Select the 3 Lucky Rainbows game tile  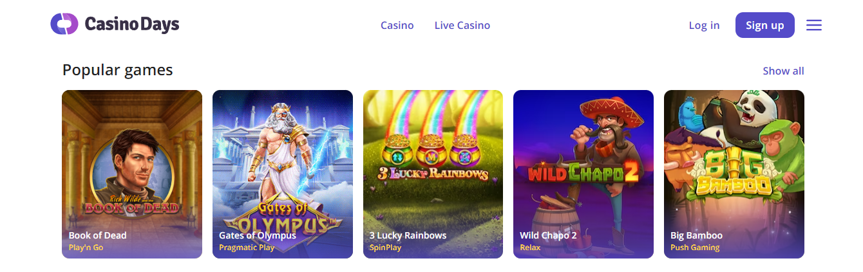coord(433,174)
